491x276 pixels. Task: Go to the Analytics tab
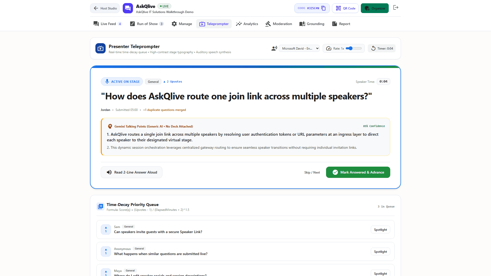tap(247, 24)
